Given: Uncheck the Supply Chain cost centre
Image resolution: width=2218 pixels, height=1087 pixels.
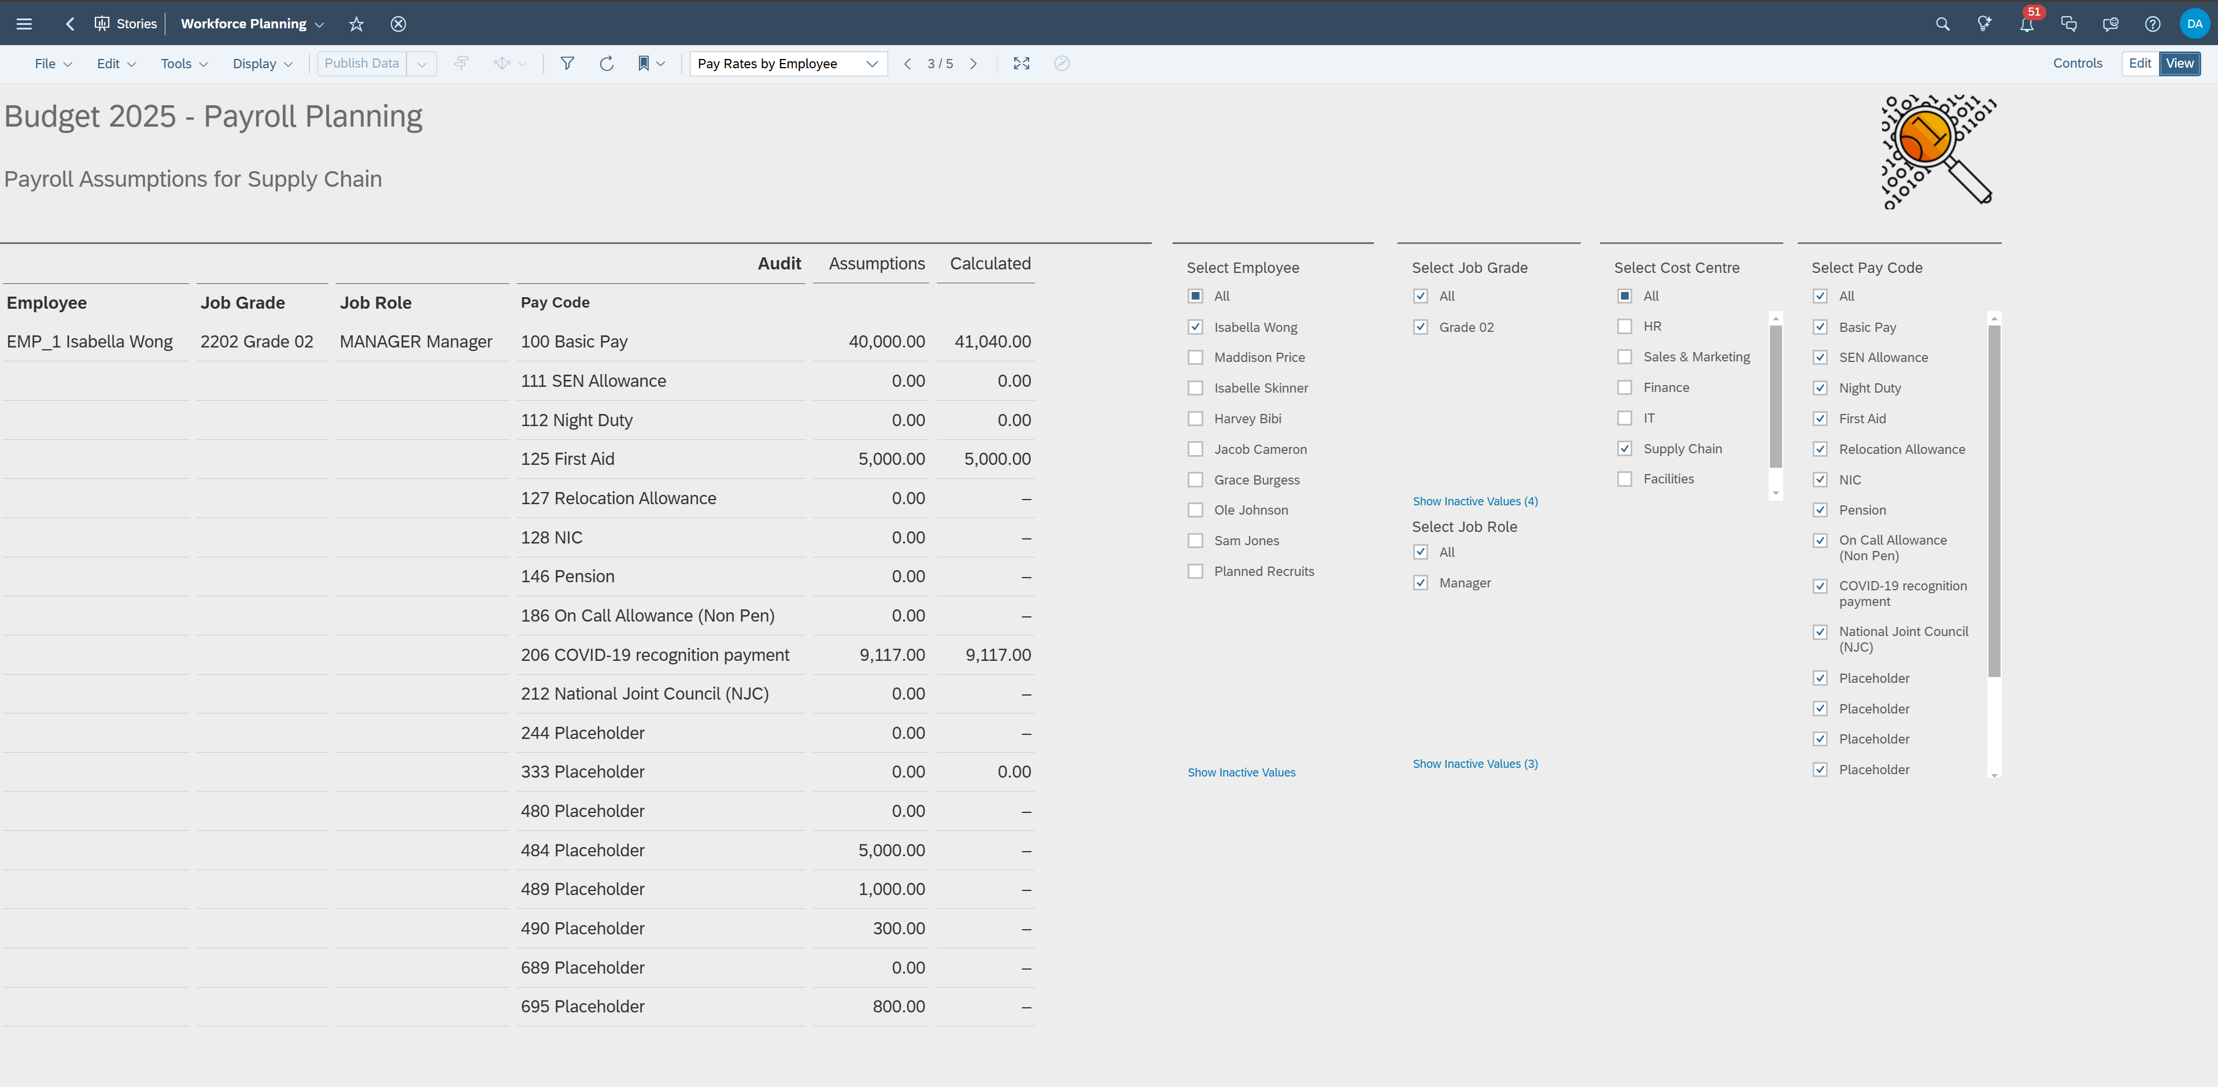Looking at the screenshot, I should 1625,449.
